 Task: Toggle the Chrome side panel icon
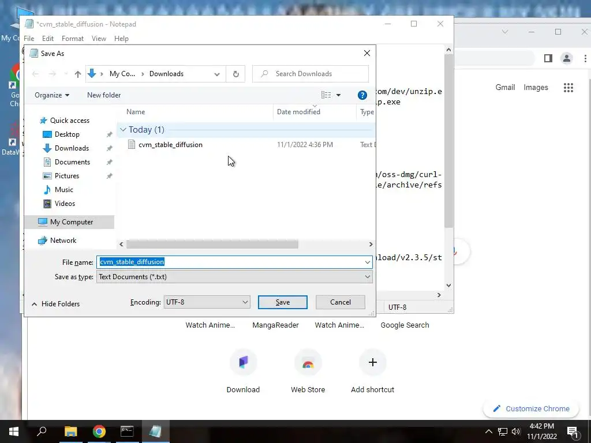(548, 58)
